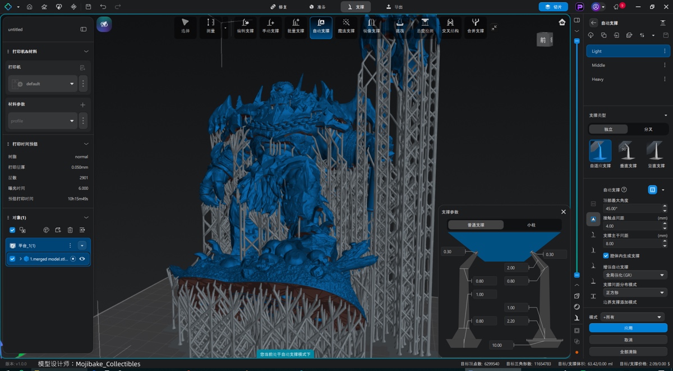Image resolution: width=673 pixels, height=371 pixels.
Task: Open the 手动支撑 manual support tool
Action: point(270,26)
